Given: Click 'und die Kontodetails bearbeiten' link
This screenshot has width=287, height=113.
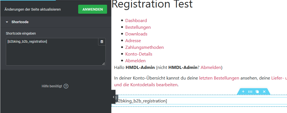Looking at the screenshot, I should tap(146, 85).
